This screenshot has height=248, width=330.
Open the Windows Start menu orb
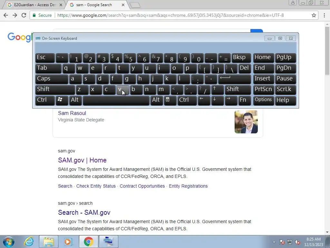click(x=9, y=242)
